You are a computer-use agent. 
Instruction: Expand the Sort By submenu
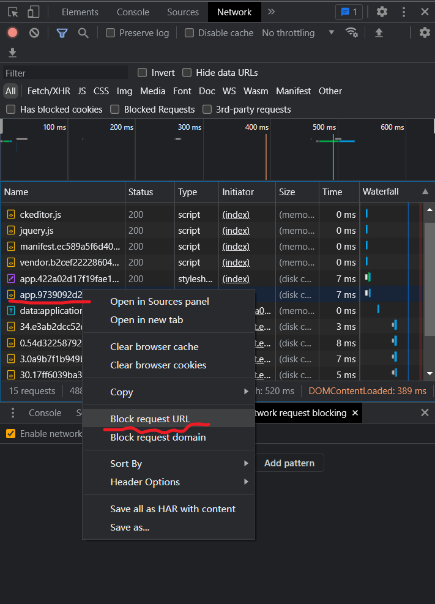[x=169, y=463]
